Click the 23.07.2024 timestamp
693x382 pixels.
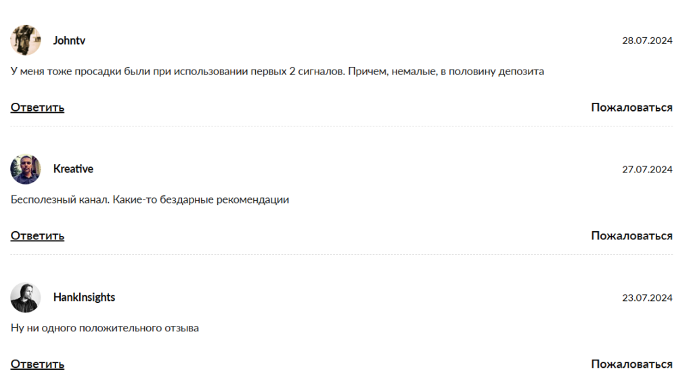[x=647, y=297]
